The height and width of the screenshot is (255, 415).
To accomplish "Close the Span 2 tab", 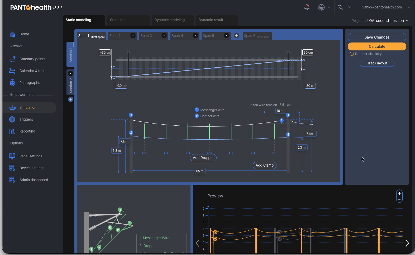I will coord(133,36).
